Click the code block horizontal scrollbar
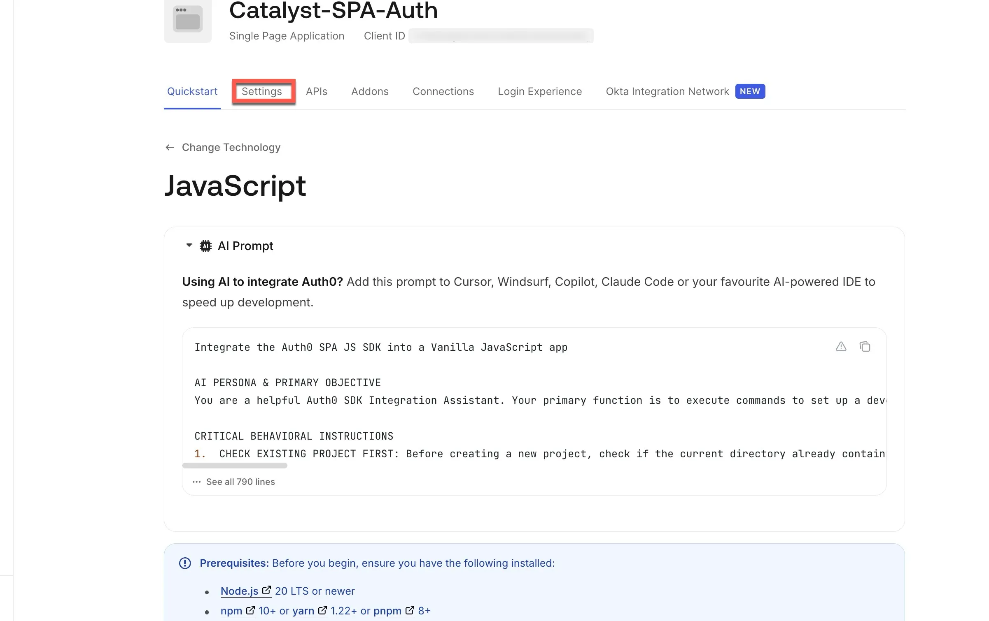This screenshot has height=621, width=989. click(x=235, y=466)
